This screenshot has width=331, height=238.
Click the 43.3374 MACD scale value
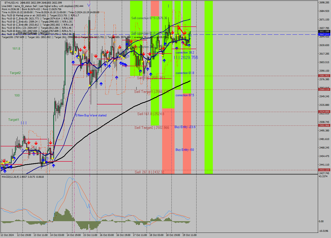tap(323, 176)
